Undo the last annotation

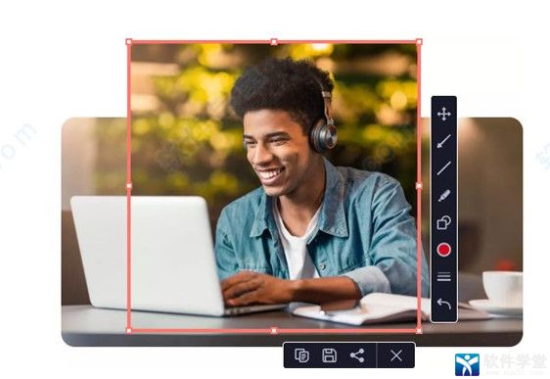click(x=443, y=304)
